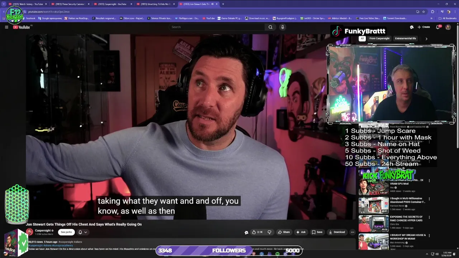Image resolution: width=459 pixels, height=258 pixels.
Task: Save the video to a playlist
Action: coord(317,232)
